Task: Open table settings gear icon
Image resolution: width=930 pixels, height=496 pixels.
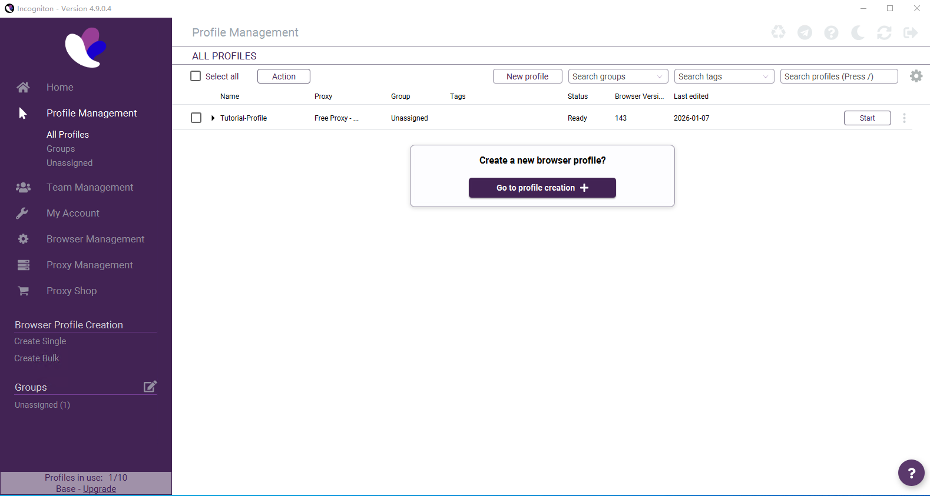Action: point(916,76)
